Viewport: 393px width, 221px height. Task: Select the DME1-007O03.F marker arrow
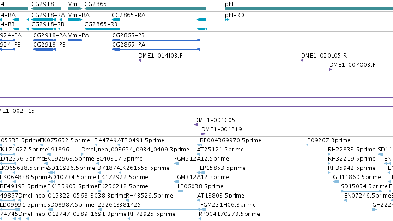330,70
